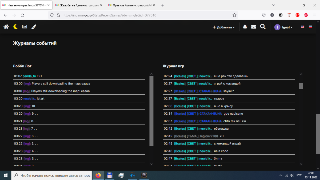320x180 pixels.
Task: Go to the site home icon
Action: [x=6, y=27]
